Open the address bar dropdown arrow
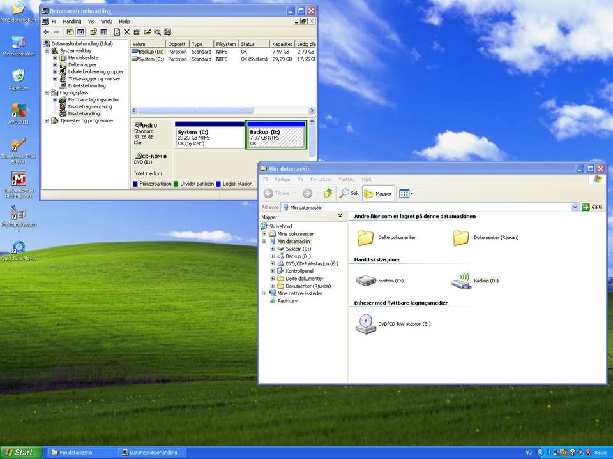613x459 pixels. pos(575,207)
